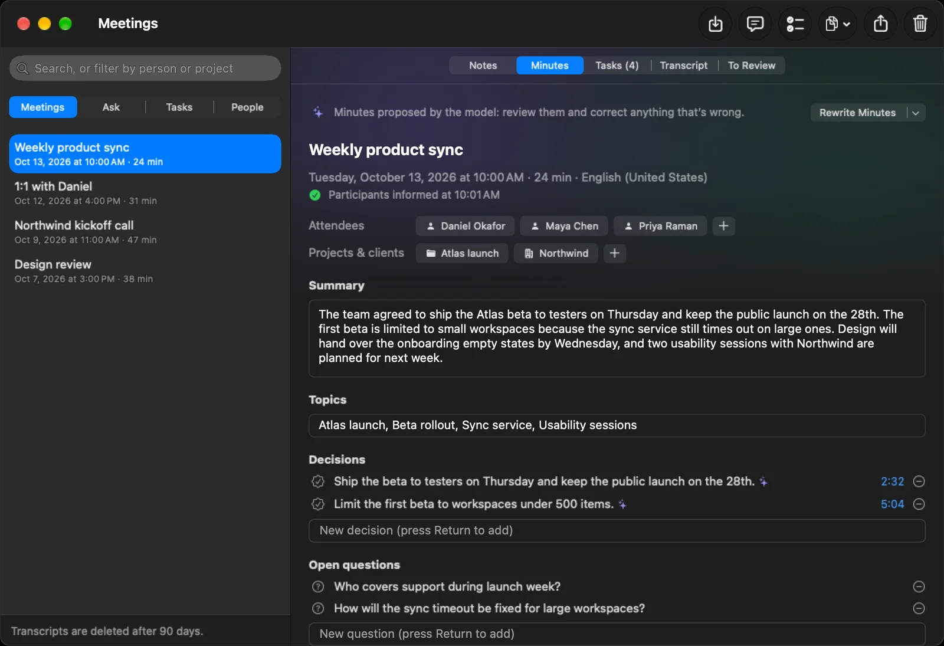The image size is (944, 646).
Task: Click the Topics text field
Action: (x=617, y=425)
